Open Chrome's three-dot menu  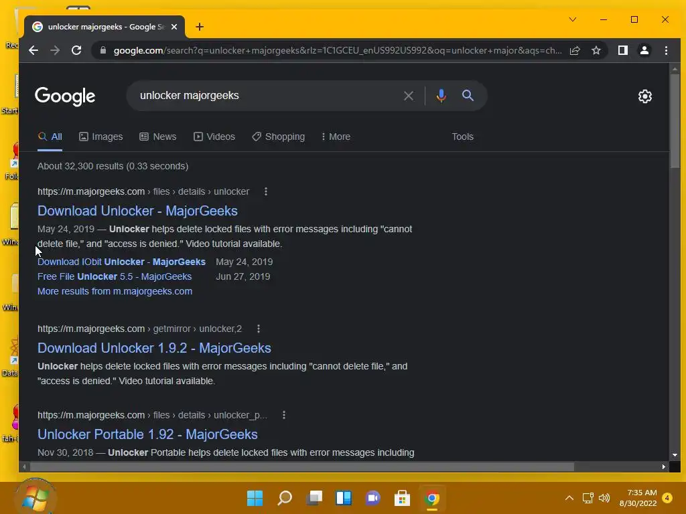coord(667,50)
